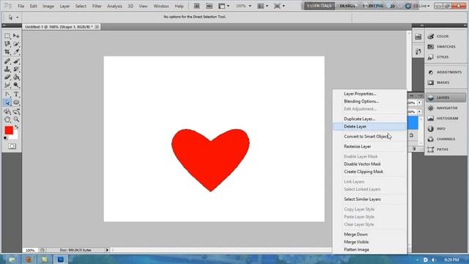Open the Adjustments panel
469x264 pixels.
point(446,72)
